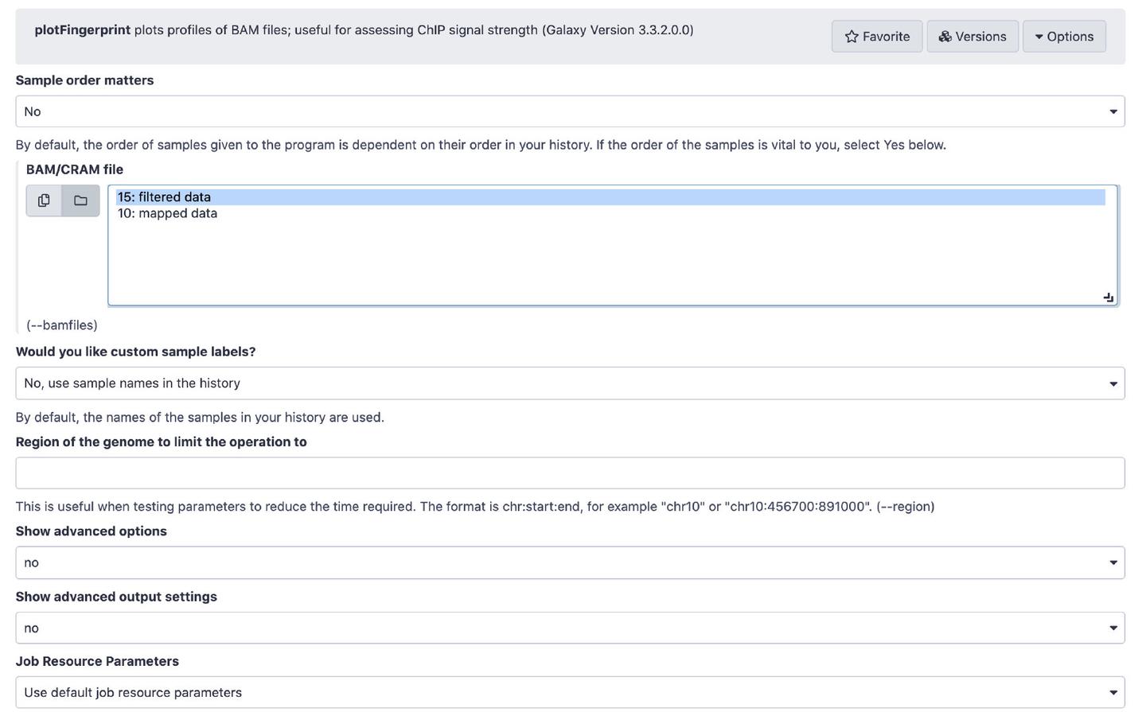Click the advanced options dropdown arrow
The height and width of the screenshot is (712, 1146).
[x=1113, y=563]
